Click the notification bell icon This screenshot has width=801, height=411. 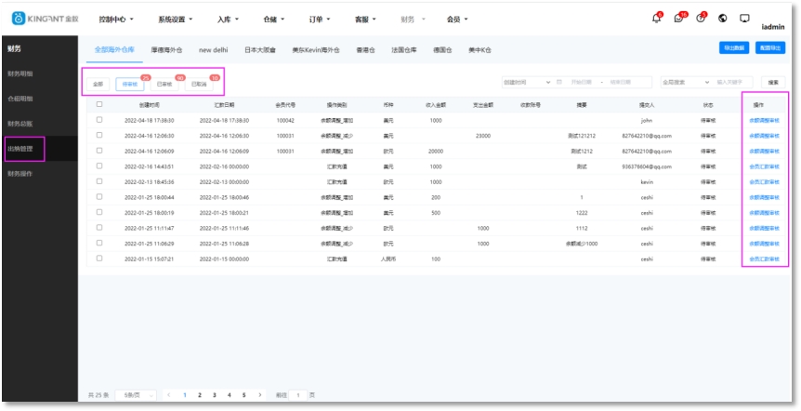[658, 19]
